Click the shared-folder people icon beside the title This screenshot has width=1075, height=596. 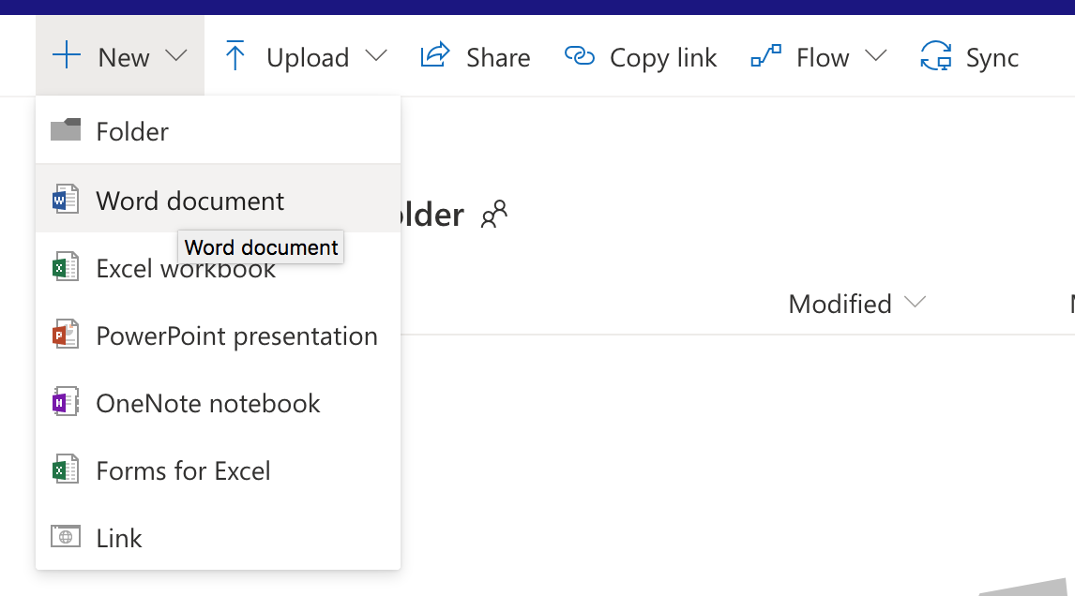(494, 215)
